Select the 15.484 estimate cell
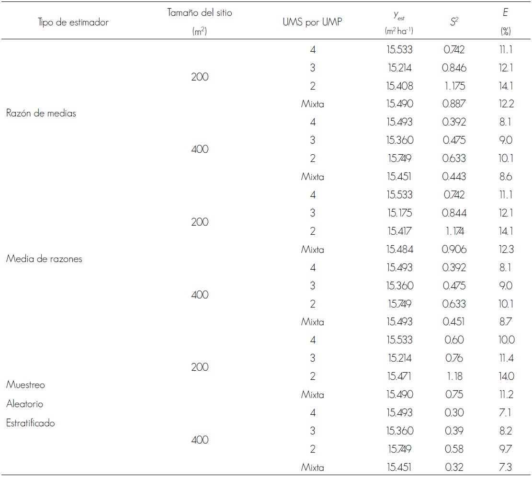The image size is (532, 478). (x=399, y=250)
